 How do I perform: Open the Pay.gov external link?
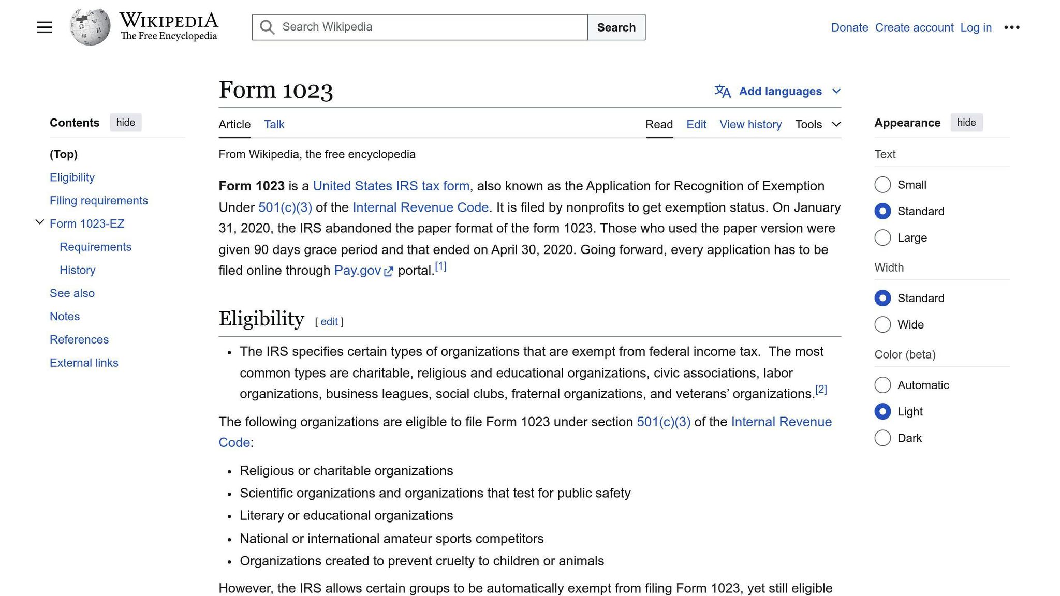(358, 270)
